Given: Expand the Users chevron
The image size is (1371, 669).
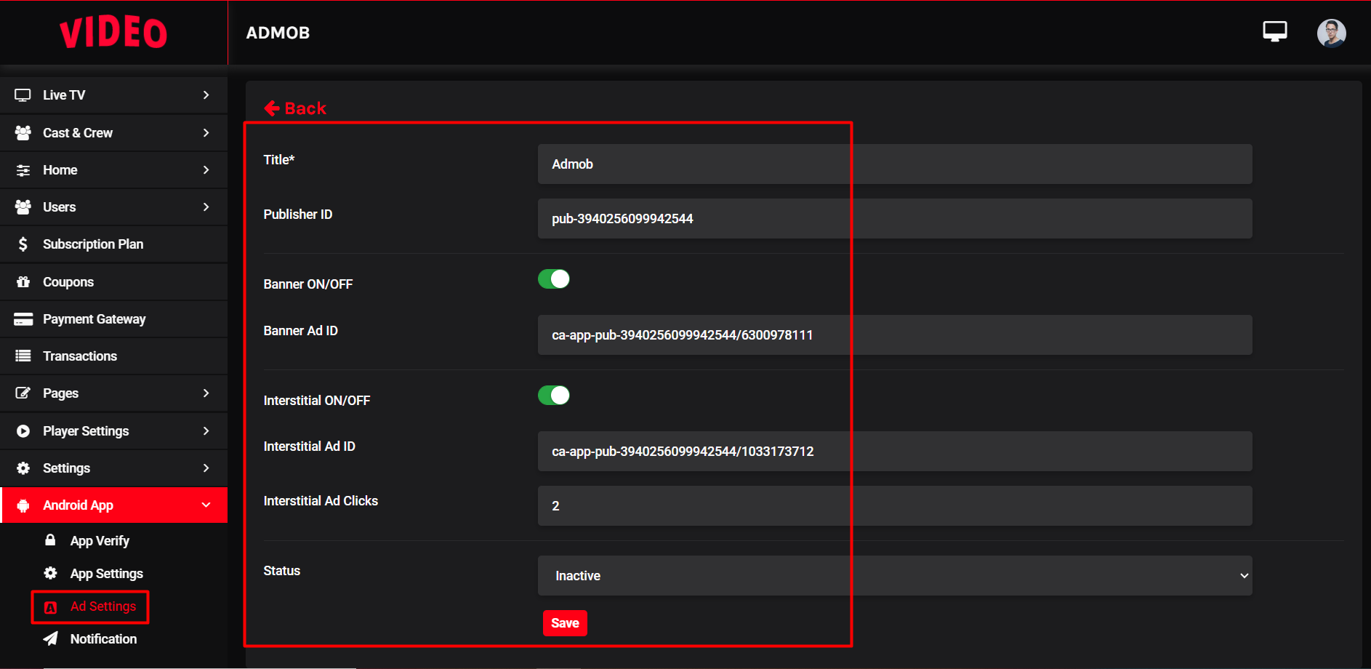Looking at the screenshot, I should pos(206,207).
